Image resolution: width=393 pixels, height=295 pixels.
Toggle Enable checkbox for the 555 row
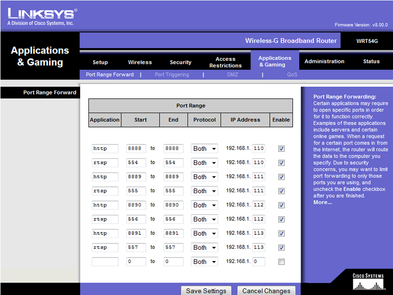pos(281,191)
